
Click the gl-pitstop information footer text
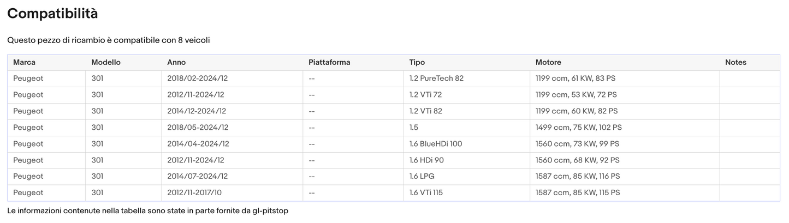click(147, 210)
